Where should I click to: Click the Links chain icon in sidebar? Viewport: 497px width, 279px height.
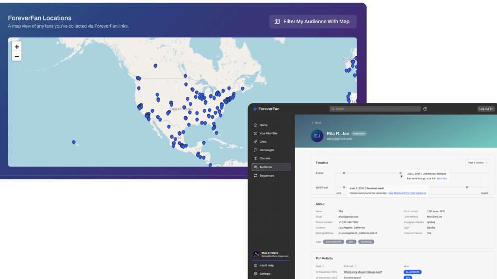(x=256, y=141)
